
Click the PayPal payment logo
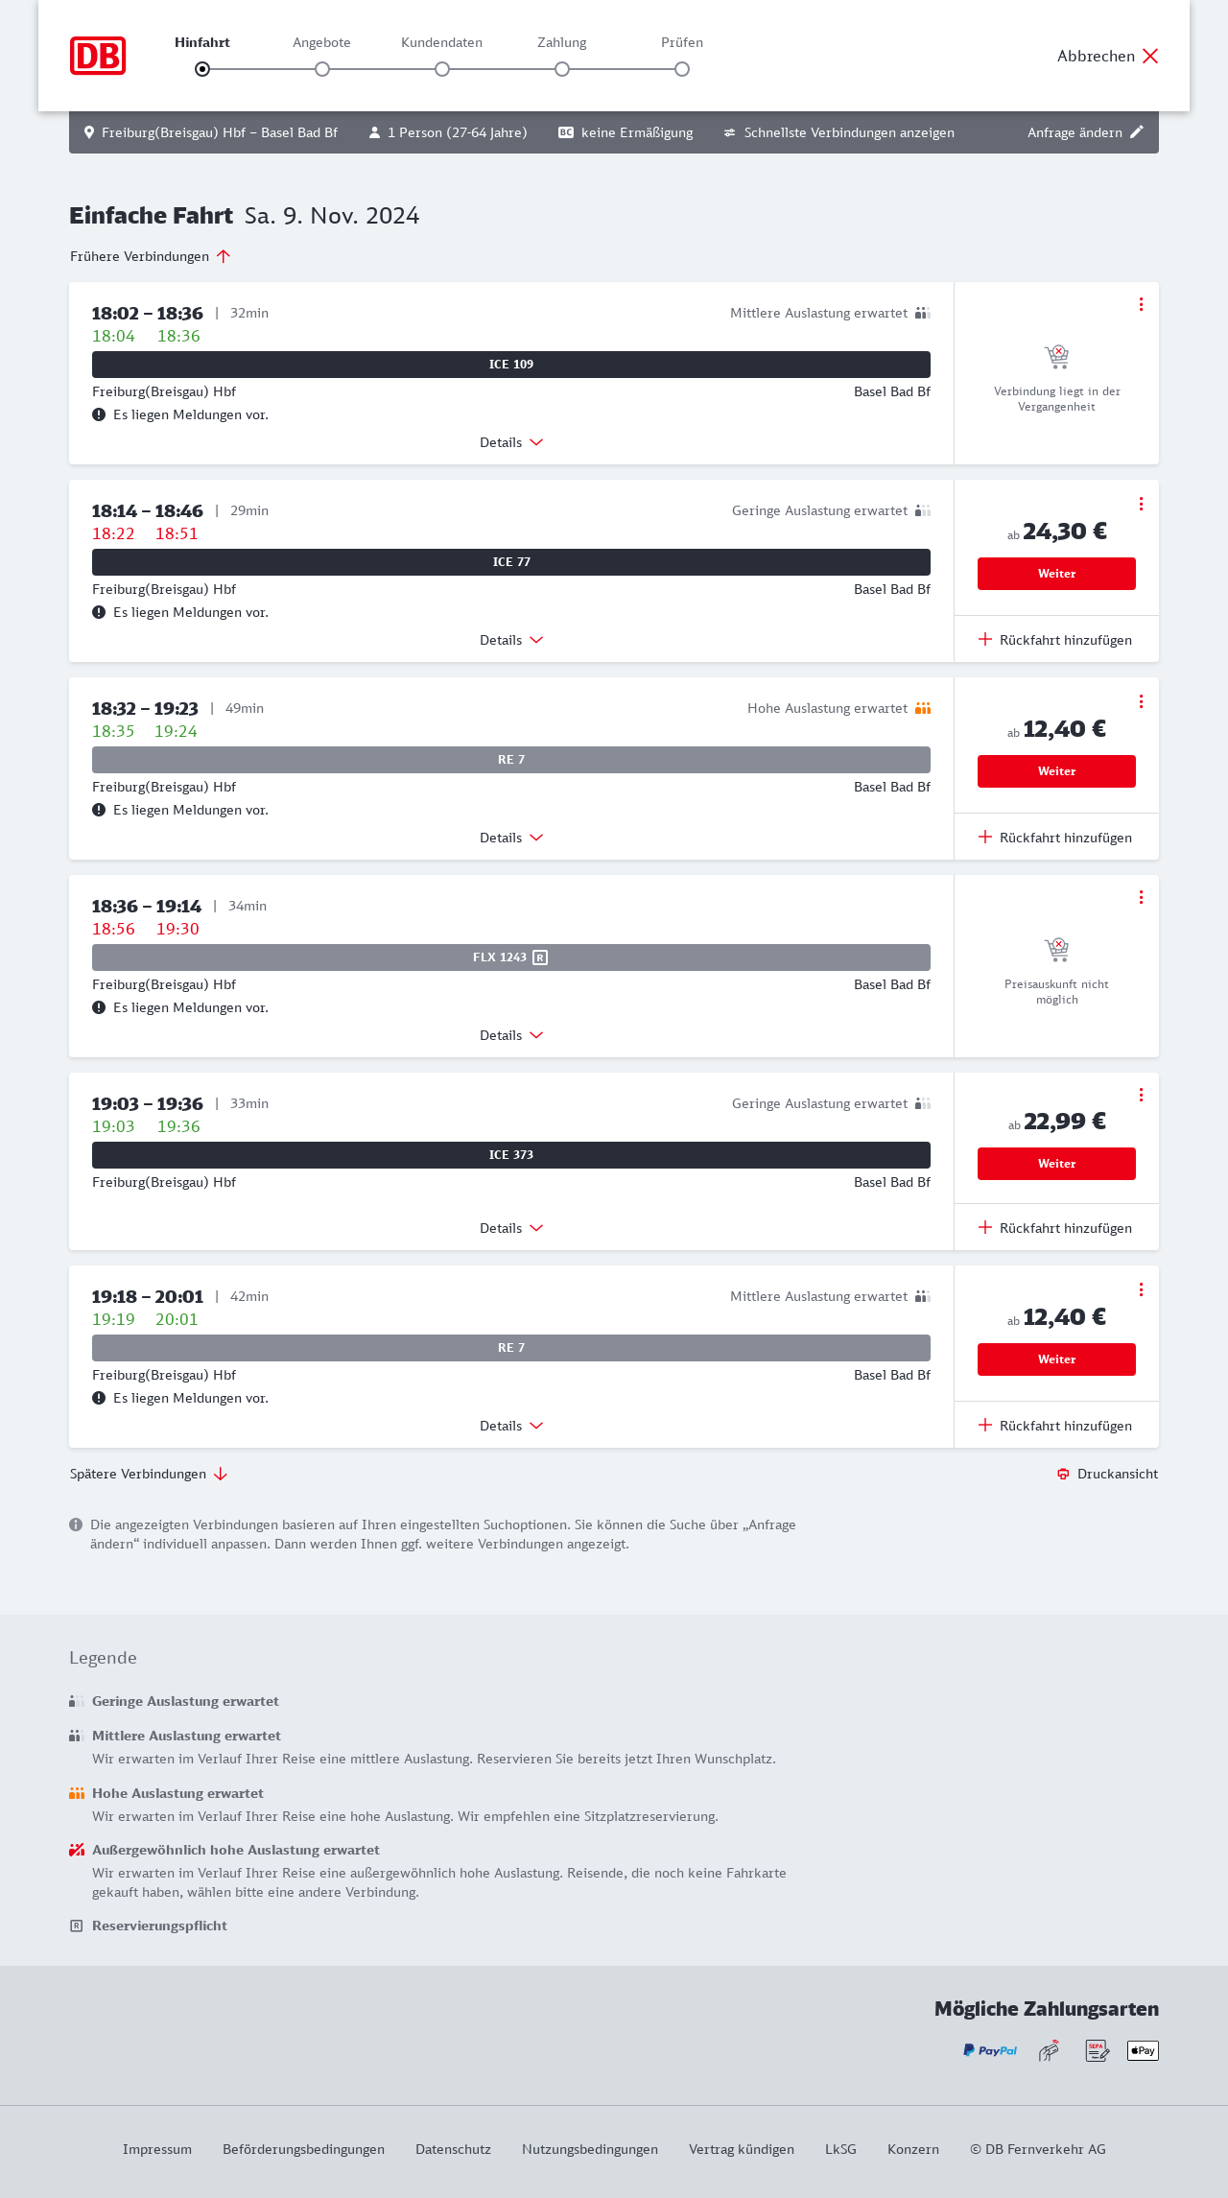pos(990,2050)
